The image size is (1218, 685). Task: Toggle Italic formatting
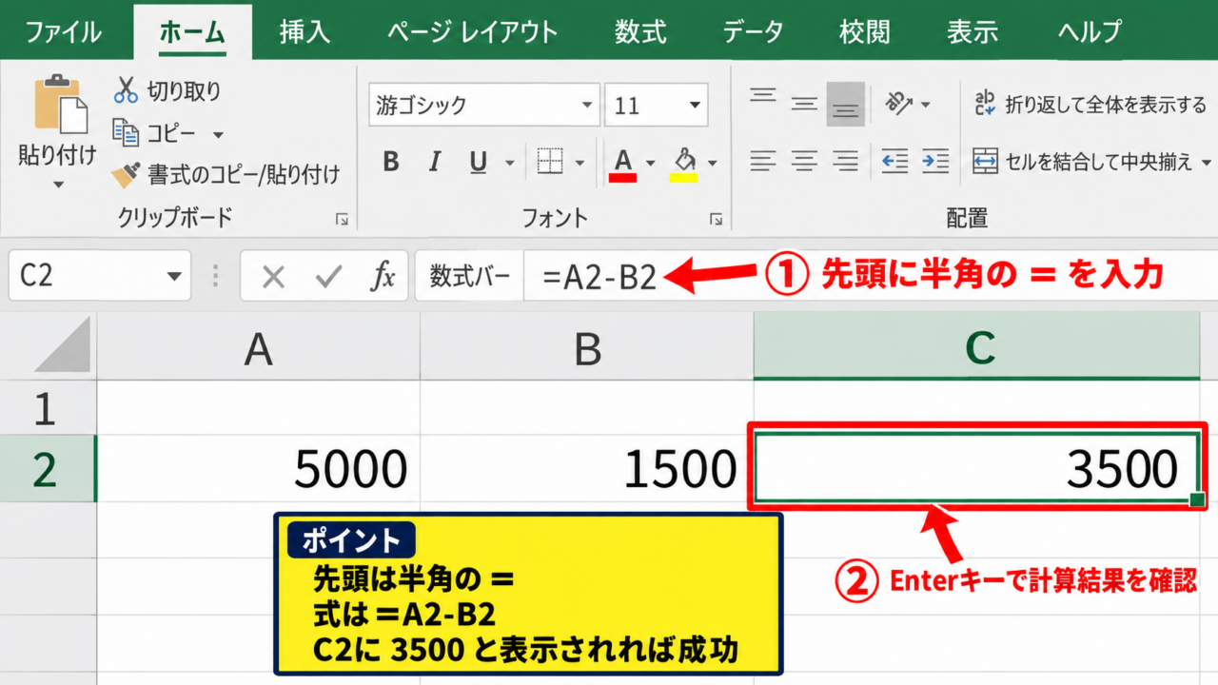click(x=435, y=162)
